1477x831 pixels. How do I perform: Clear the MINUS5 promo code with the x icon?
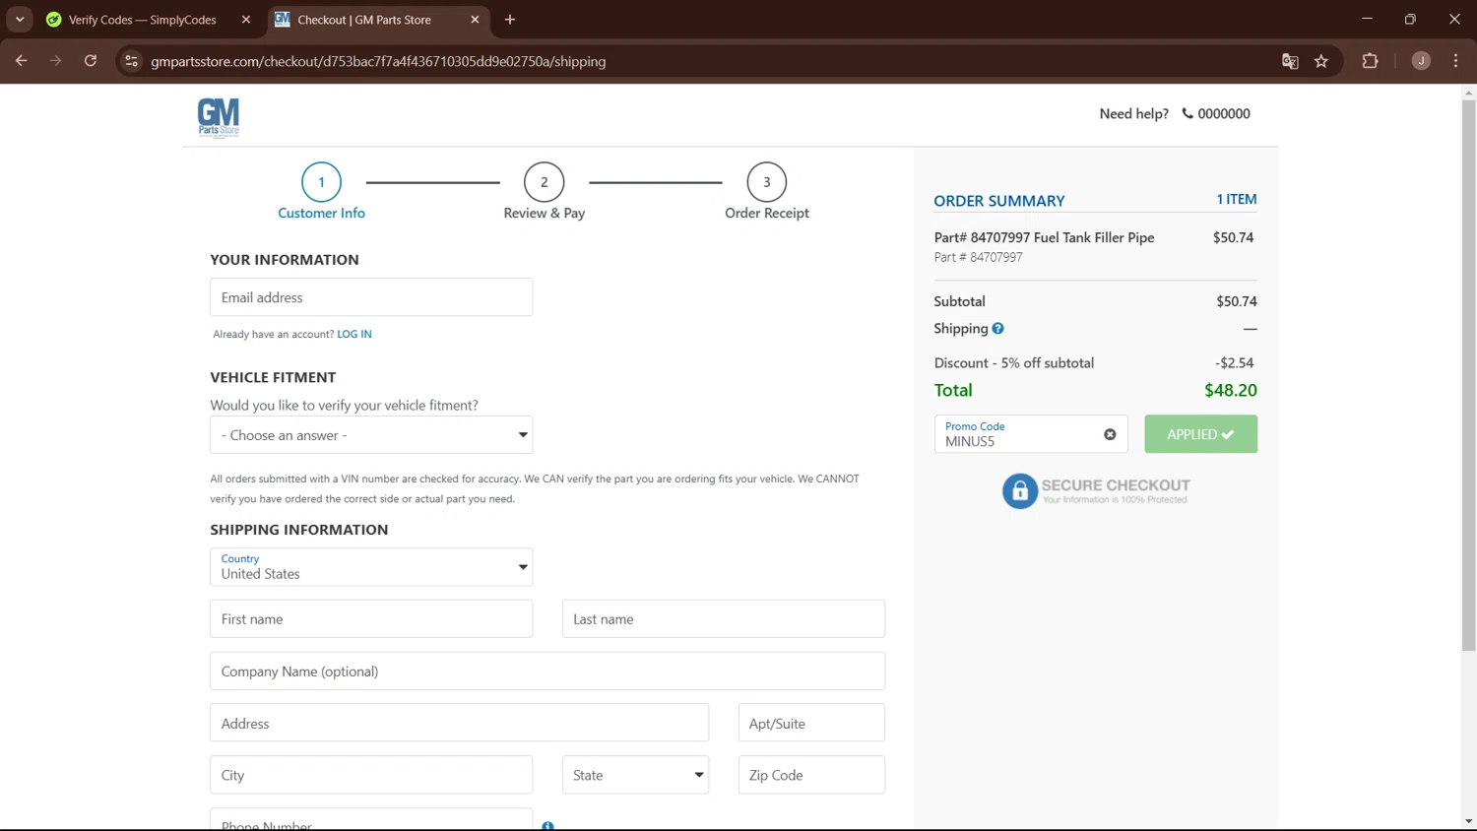pyautogui.click(x=1110, y=434)
